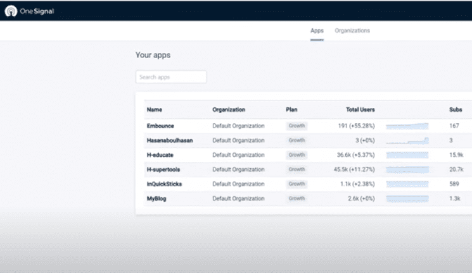
Task: Click the Hasanaboulhasan users sparkline chart
Action: 407,140
